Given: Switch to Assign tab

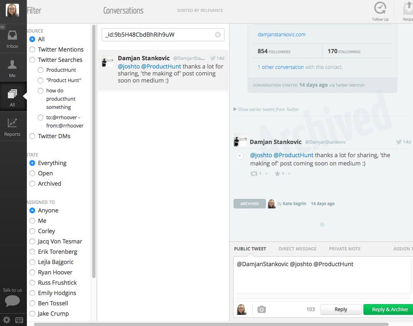Looking at the screenshot, I should [403, 249].
